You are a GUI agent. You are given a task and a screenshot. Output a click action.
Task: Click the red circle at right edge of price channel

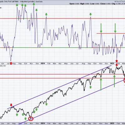124,80
